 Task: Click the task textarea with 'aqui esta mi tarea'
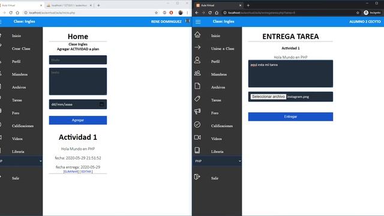pos(290,73)
